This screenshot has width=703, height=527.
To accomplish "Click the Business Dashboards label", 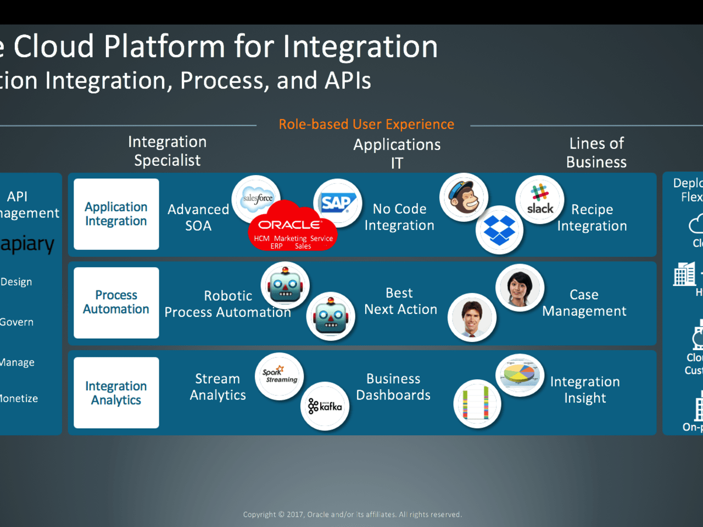I will pyautogui.click(x=393, y=387).
